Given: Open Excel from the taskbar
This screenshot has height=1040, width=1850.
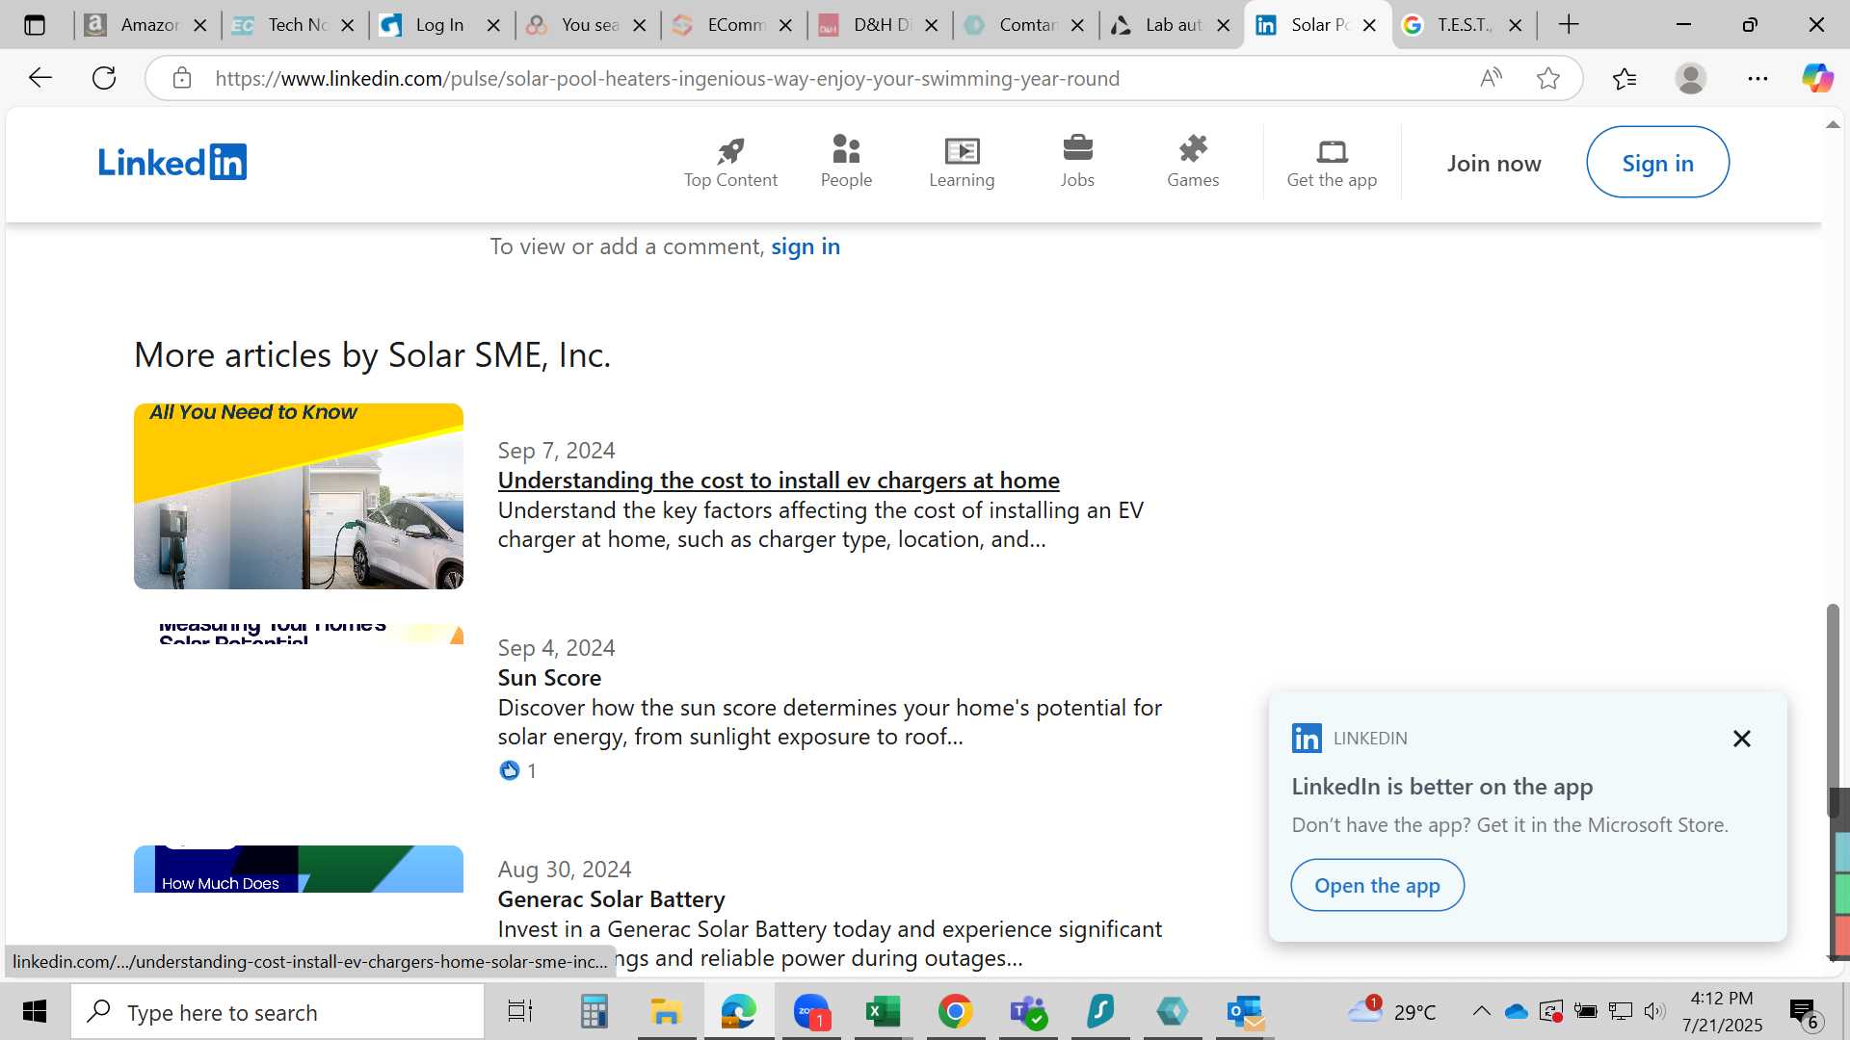Looking at the screenshot, I should (883, 1012).
